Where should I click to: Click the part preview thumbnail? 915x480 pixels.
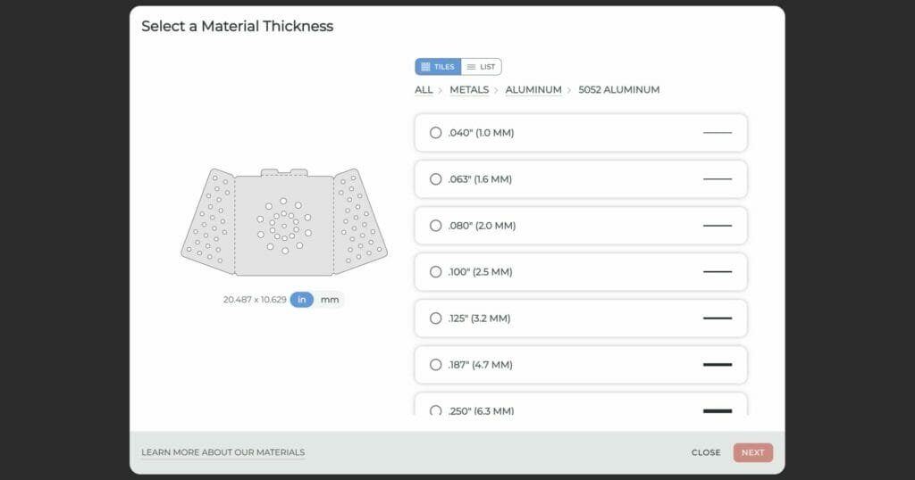pos(284,220)
